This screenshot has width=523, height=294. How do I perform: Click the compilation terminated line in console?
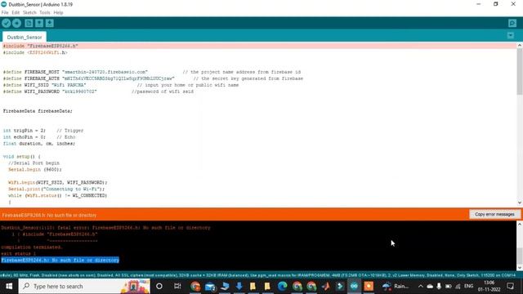click(x=32, y=247)
